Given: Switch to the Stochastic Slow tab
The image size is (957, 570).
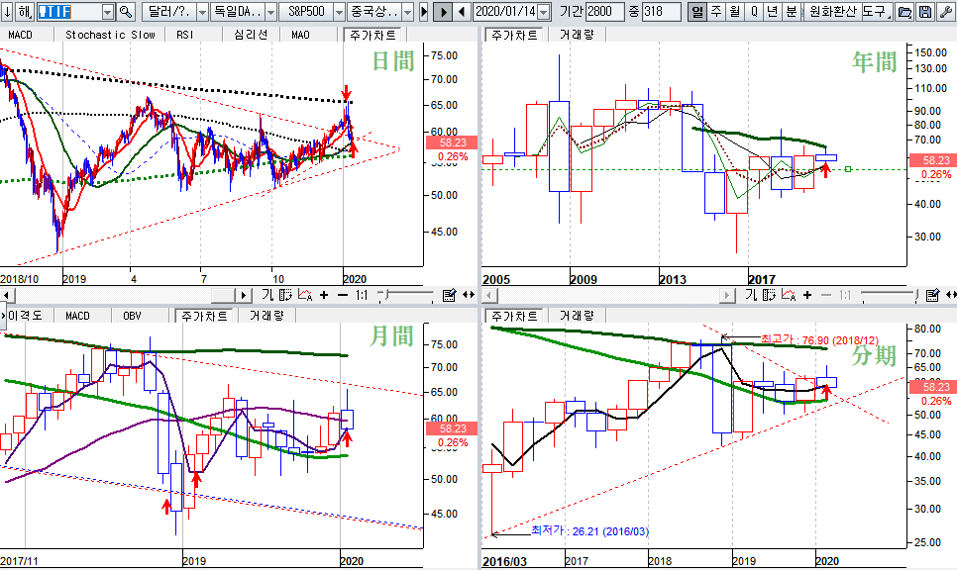Looking at the screenshot, I should (110, 35).
